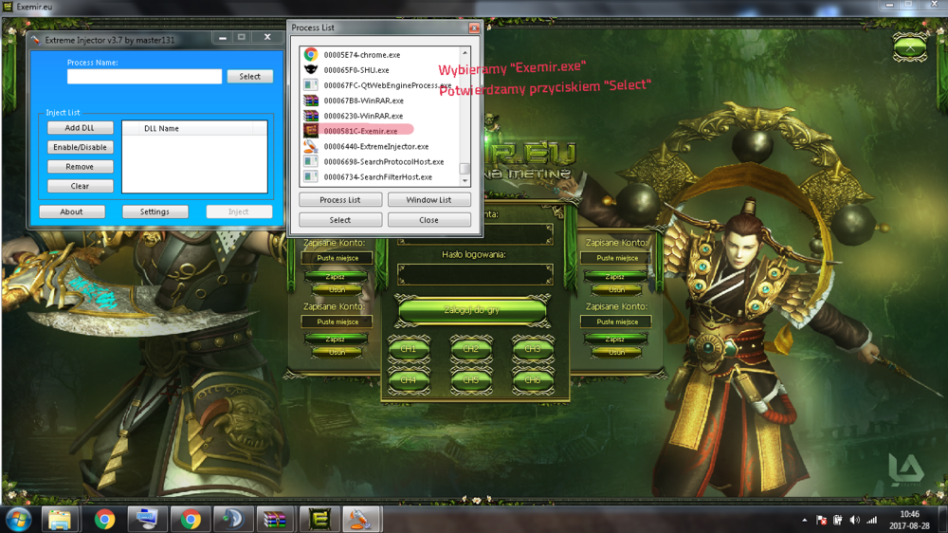Open File Explorer from taskbar

60,520
